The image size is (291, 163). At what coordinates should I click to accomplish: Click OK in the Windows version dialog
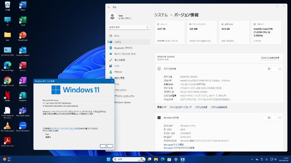tap(106, 146)
